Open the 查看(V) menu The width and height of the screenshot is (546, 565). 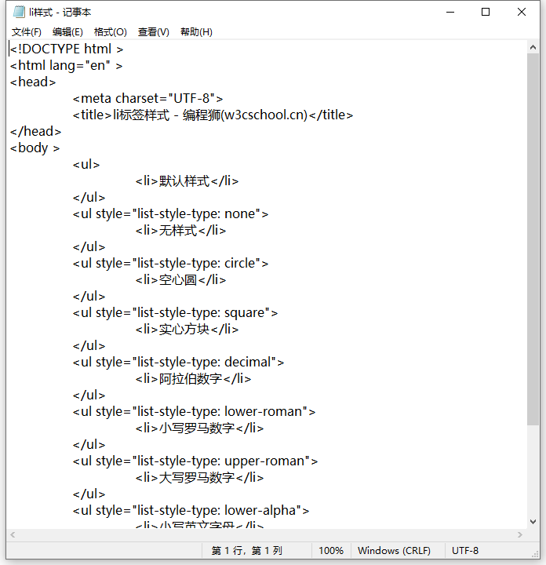pyautogui.click(x=153, y=32)
